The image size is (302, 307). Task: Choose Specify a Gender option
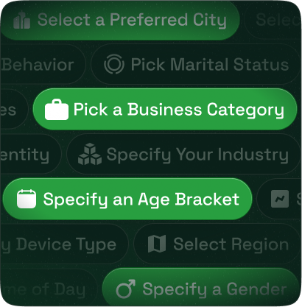point(202,287)
